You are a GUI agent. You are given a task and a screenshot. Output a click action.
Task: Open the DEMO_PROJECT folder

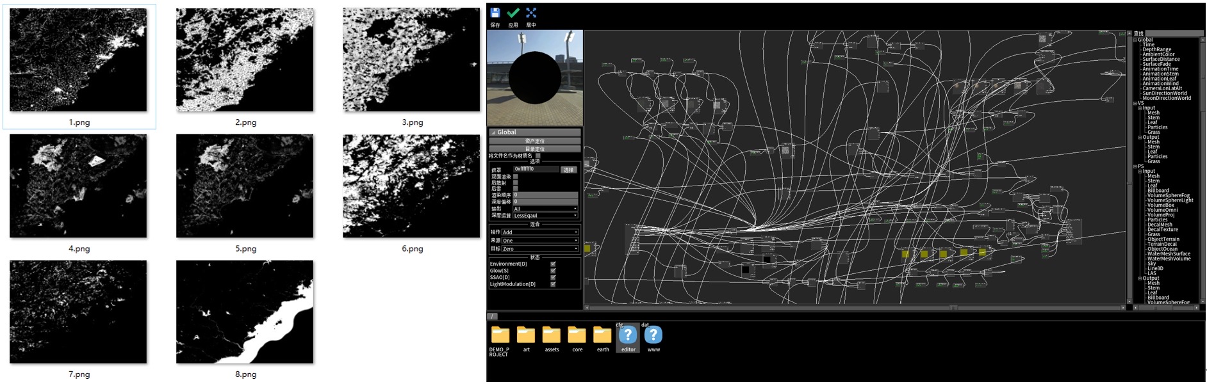point(500,335)
